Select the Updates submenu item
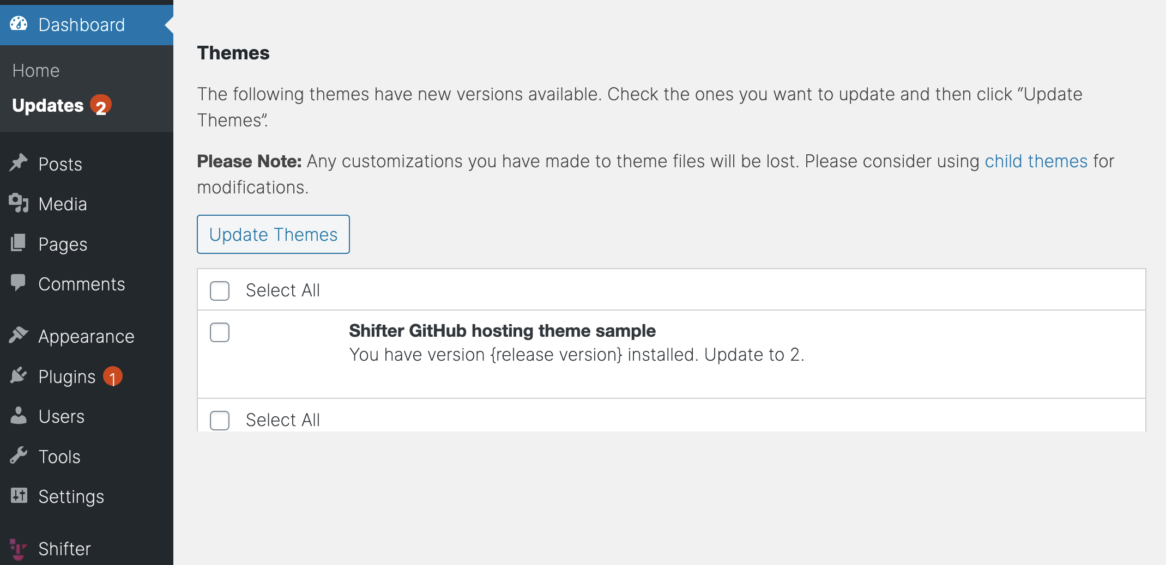 pos(48,105)
